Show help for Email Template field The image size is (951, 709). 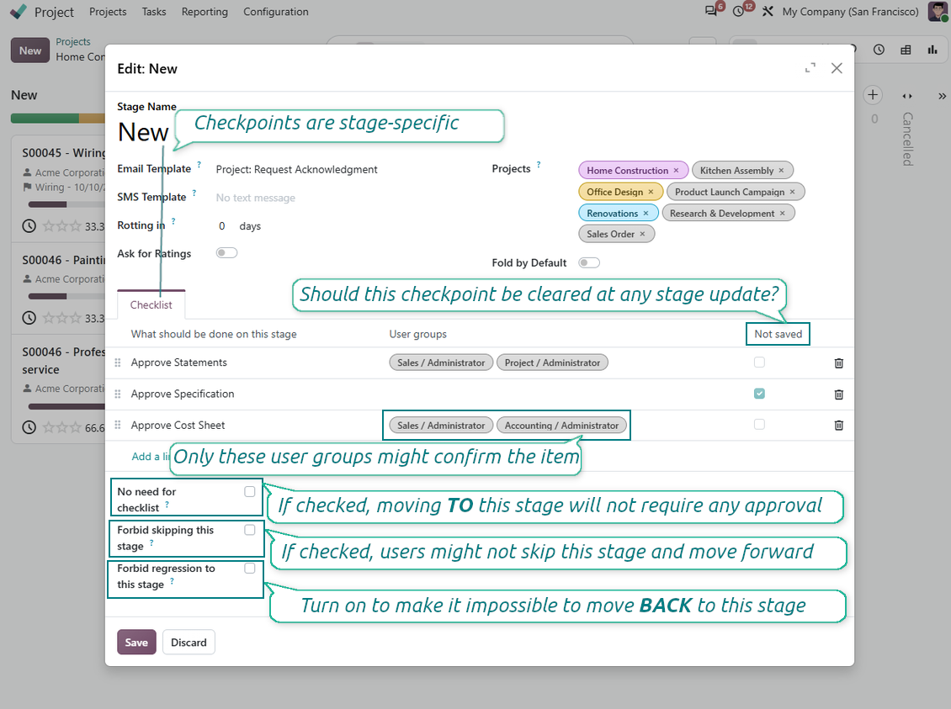coord(199,165)
